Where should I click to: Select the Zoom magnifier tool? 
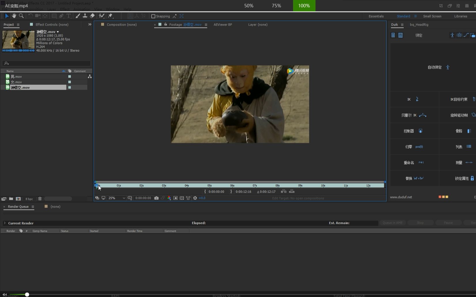click(x=21, y=16)
